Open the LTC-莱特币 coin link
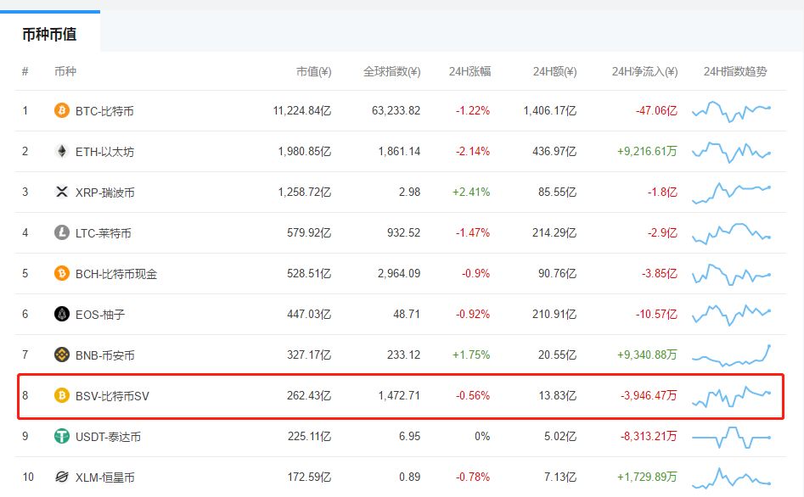 point(103,233)
